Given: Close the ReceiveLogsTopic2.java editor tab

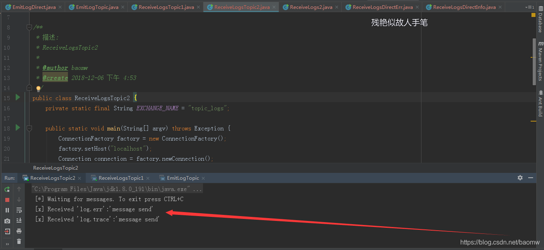Looking at the screenshot, I should tap(274, 7).
